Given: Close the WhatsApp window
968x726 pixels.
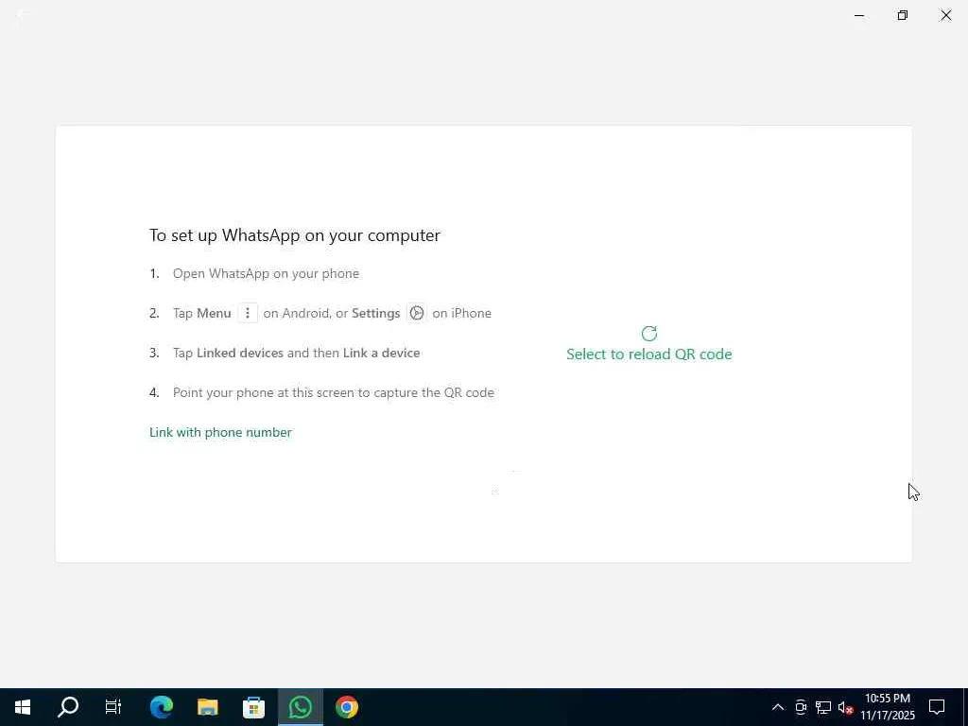Looking at the screenshot, I should click(945, 15).
